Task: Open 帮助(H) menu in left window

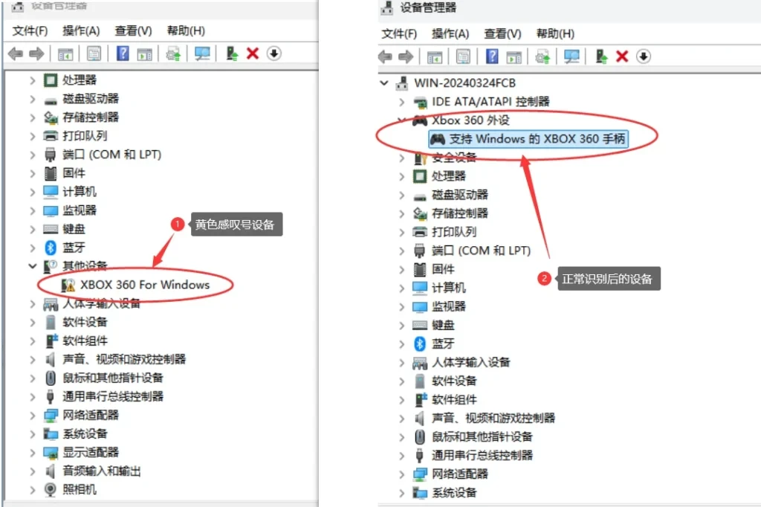Action: [x=186, y=31]
